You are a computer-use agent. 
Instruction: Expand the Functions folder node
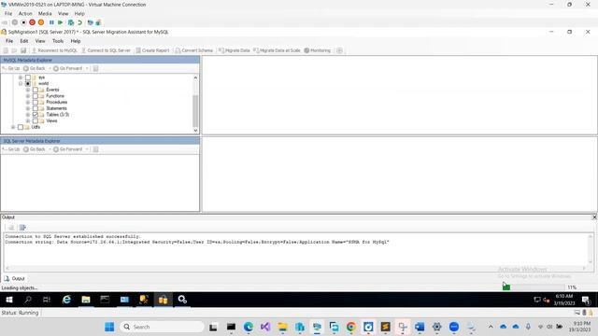[28, 96]
